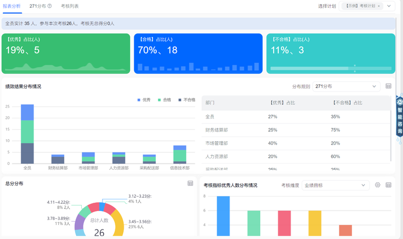Viewport: 403px width, 239px height.
Task: Click the 3.45~3.56分 donut label
Action: 140,224
